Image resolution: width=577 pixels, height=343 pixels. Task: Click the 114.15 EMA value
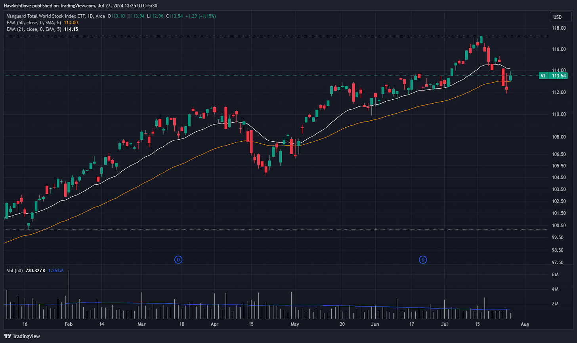[x=71, y=29]
